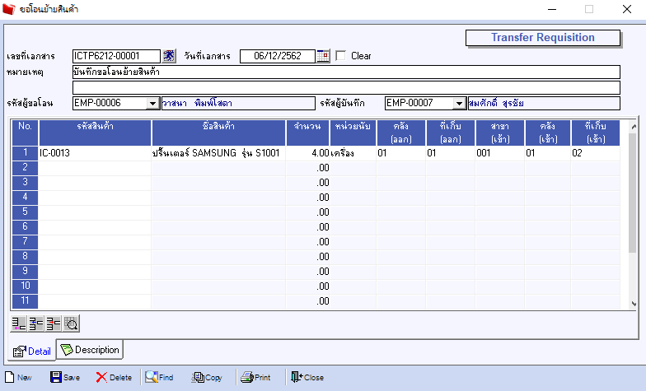Click the document date field 06/12/2562

[278, 56]
